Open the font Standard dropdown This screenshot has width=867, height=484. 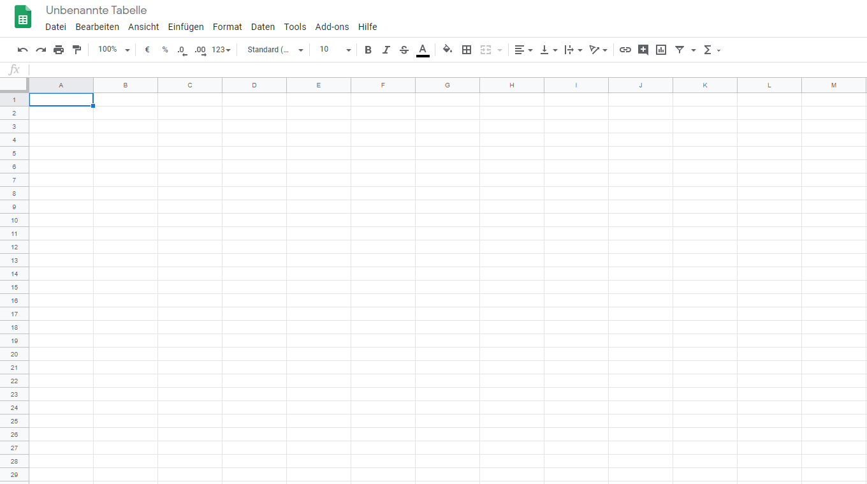point(275,50)
